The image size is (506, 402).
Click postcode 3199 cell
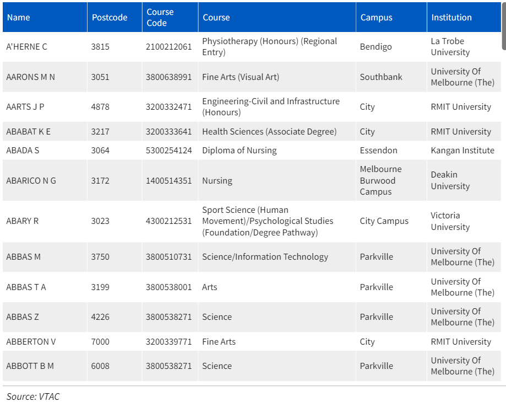point(100,287)
